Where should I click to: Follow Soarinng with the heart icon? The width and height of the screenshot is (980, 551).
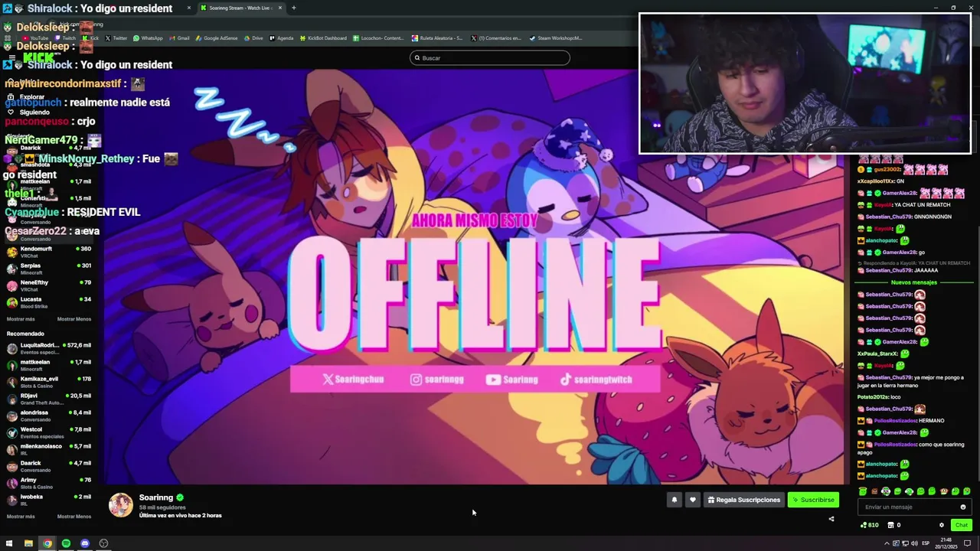click(693, 500)
